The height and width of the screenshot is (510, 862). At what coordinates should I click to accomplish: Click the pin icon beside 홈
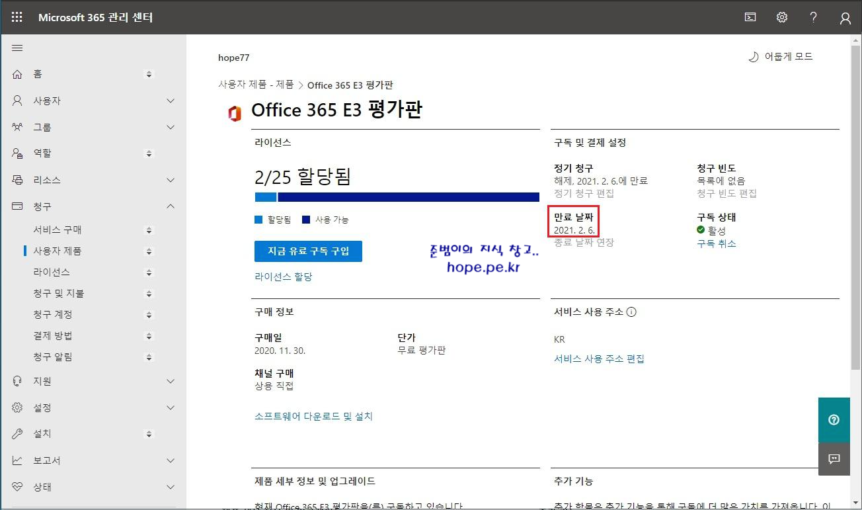149,74
